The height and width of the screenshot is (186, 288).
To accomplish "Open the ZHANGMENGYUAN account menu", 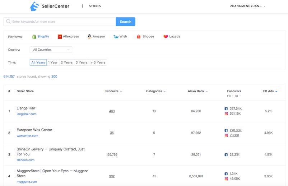I will pyautogui.click(x=247, y=6).
